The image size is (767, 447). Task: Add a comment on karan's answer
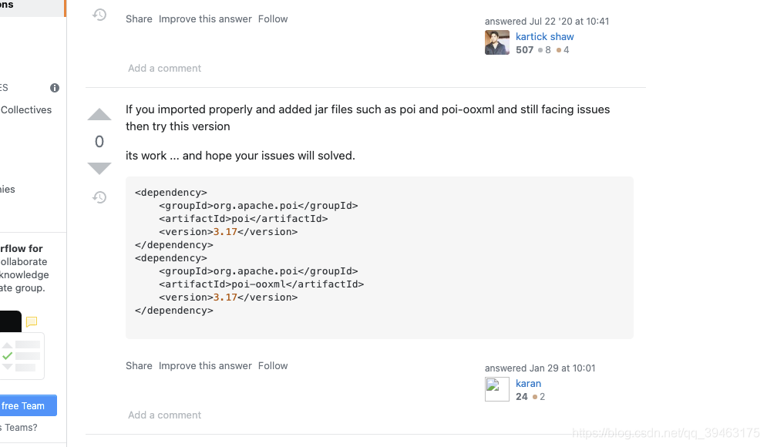(164, 415)
